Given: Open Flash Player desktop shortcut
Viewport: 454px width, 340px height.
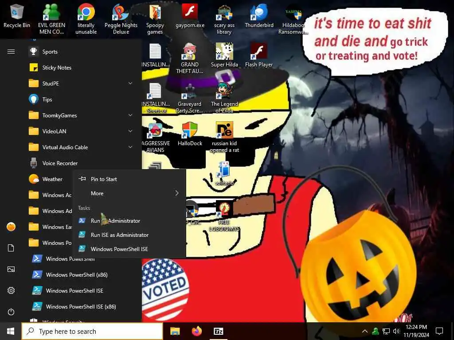Looking at the screenshot, I should pyautogui.click(x=259, y=55).
